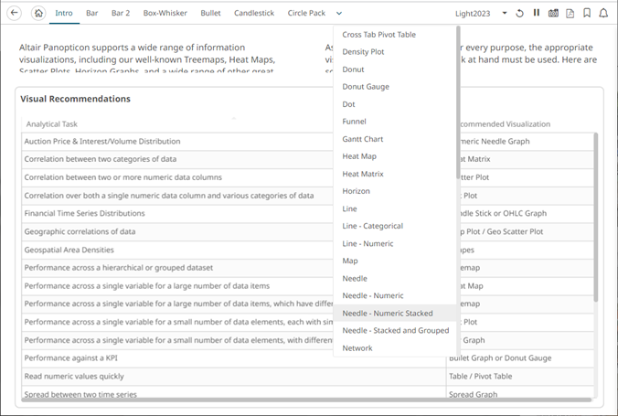
Task: Select Needle - Numeric Stacked entry
Action: coord(388,313)
